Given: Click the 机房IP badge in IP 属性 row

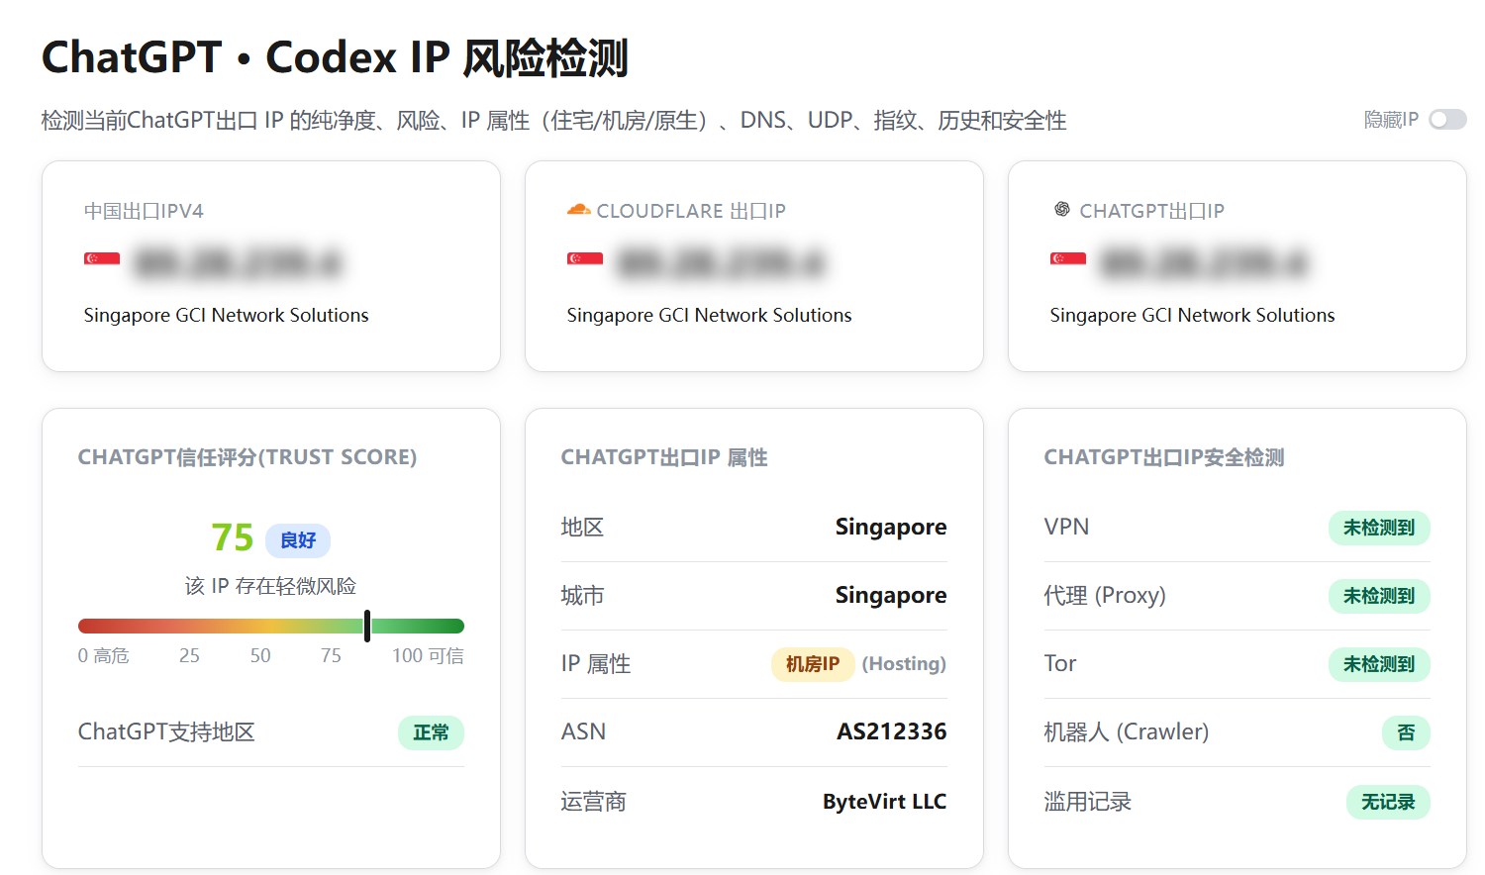Looking at the screenshot, I should [813, 663].
